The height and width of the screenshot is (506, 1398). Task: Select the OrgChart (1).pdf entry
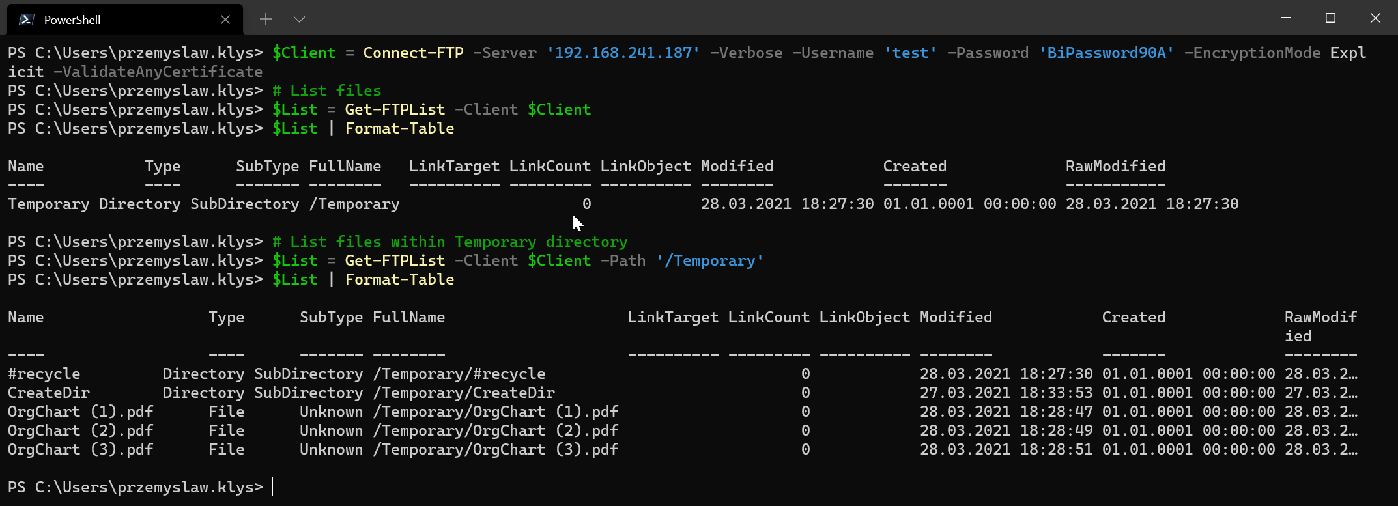click(79, 412)
